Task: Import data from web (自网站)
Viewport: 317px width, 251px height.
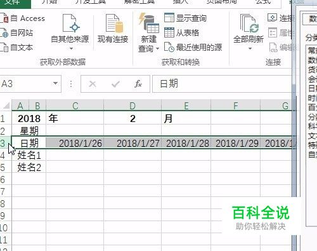Action: [x=16, y=33]
